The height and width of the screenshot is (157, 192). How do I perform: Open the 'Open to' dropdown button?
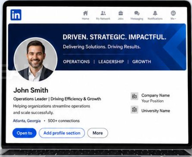pos(25,133)
